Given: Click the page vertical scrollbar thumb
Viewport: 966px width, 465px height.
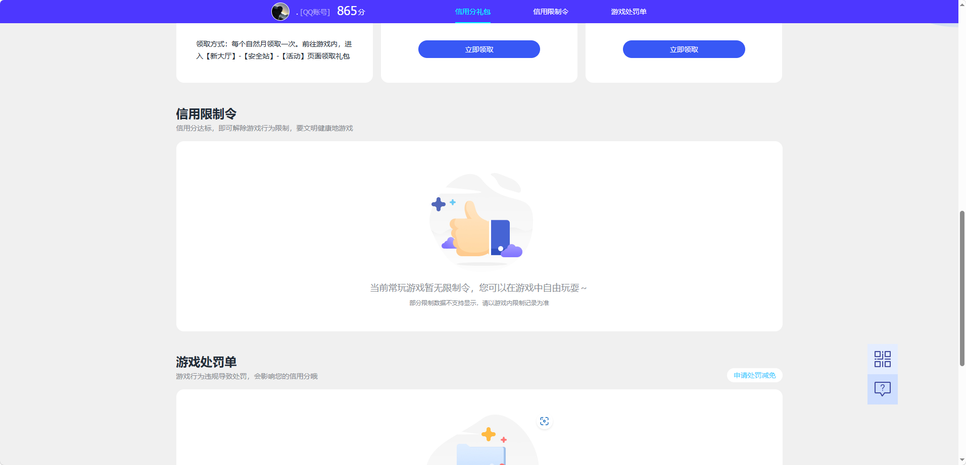Looking at the screenshot, I should coord(962,288).
